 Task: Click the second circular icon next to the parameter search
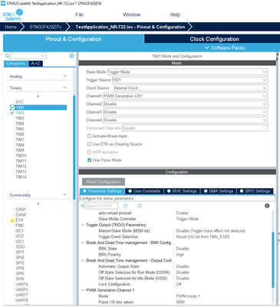coord(140,206)
